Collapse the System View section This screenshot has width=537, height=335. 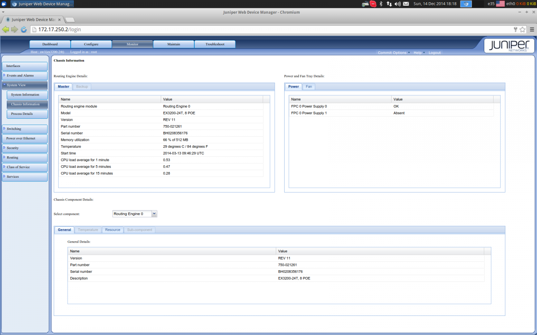point(25,85)
